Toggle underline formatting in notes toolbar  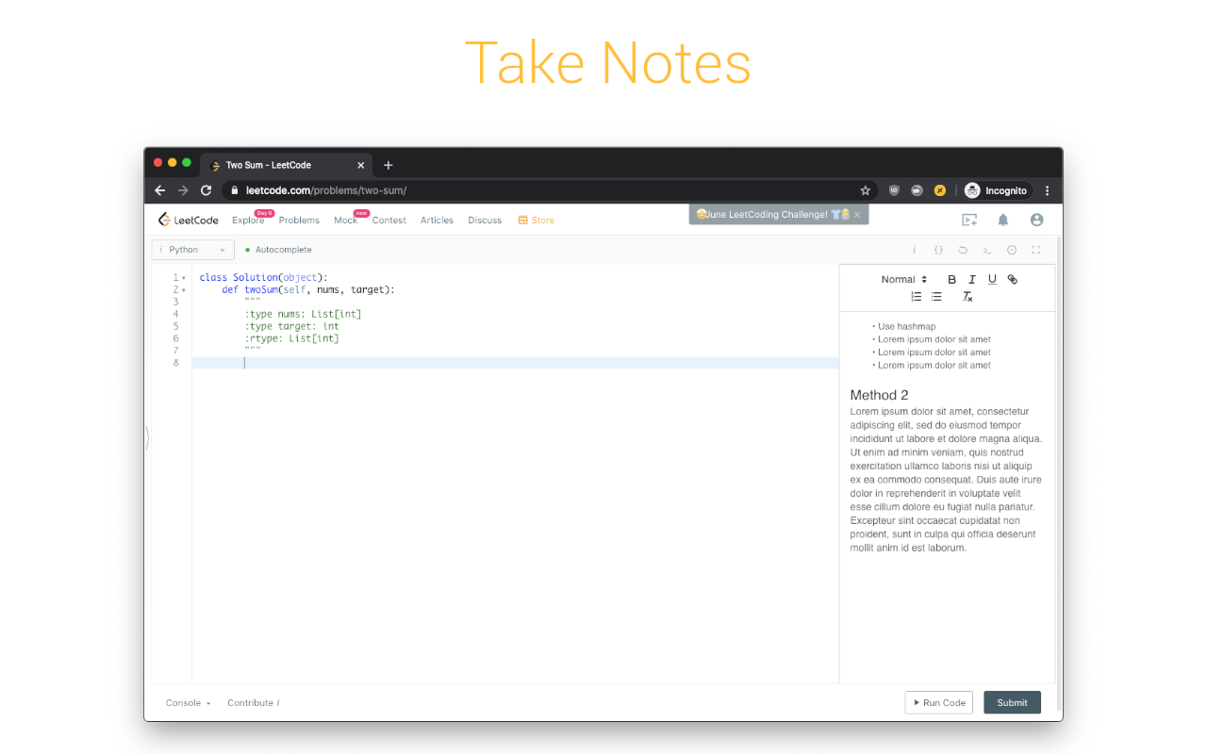992,279
